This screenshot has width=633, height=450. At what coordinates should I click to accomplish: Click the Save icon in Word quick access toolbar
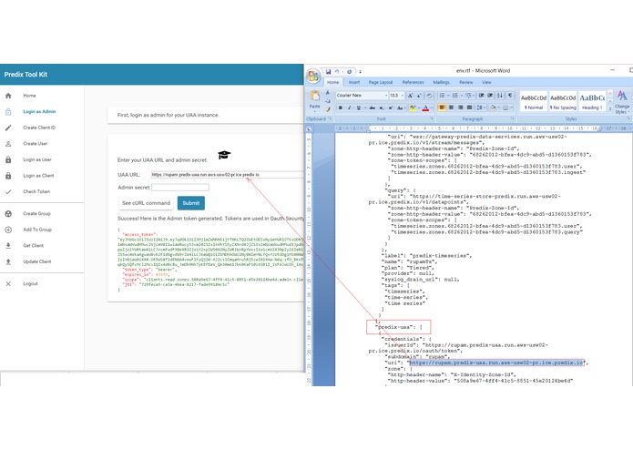tap(328, 72)
